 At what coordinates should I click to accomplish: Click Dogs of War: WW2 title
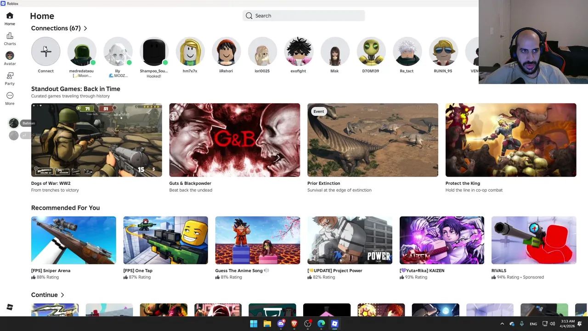pyautogui.click(x=51, y=183)
